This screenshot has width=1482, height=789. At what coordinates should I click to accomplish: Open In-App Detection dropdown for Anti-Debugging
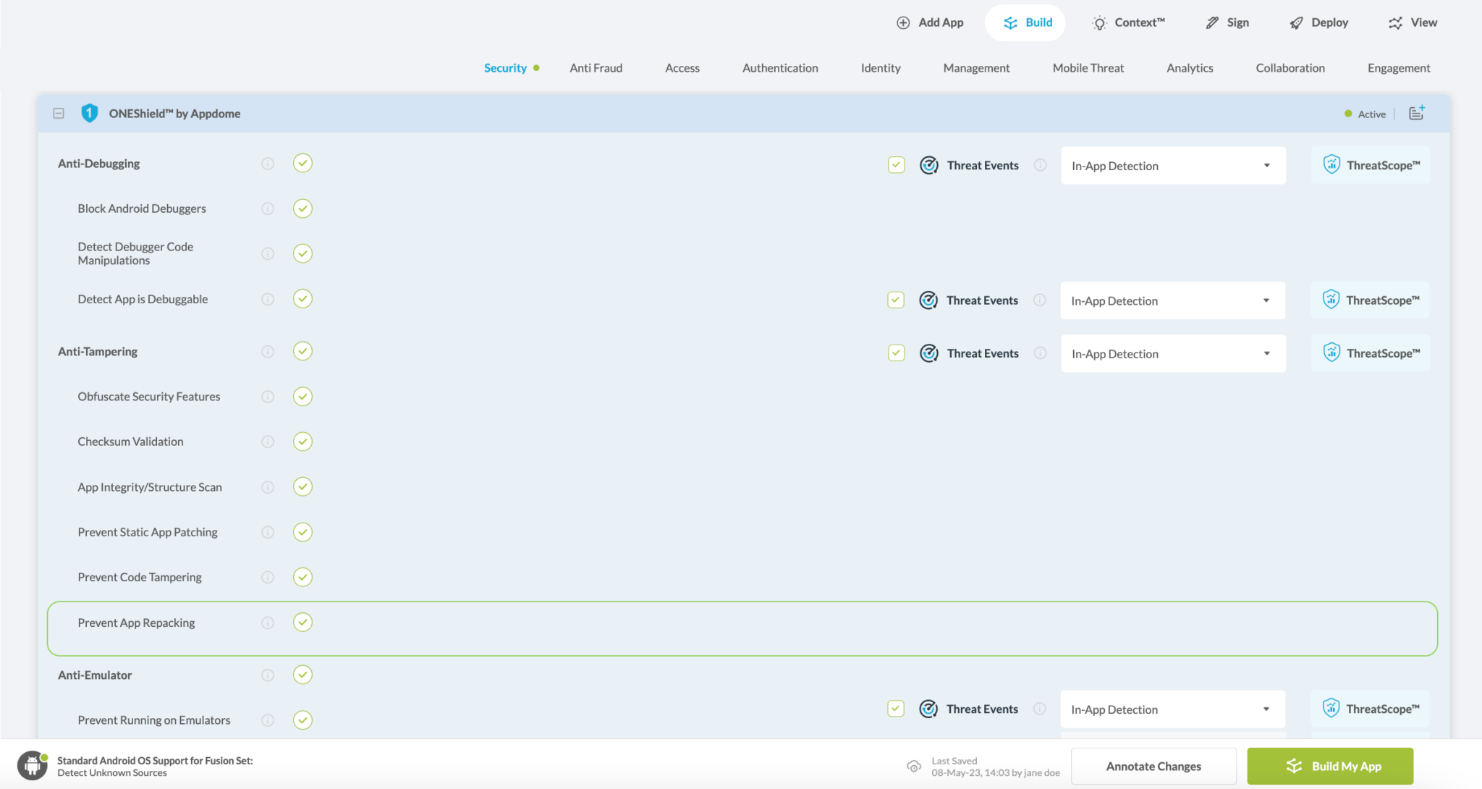[1173, 166]
